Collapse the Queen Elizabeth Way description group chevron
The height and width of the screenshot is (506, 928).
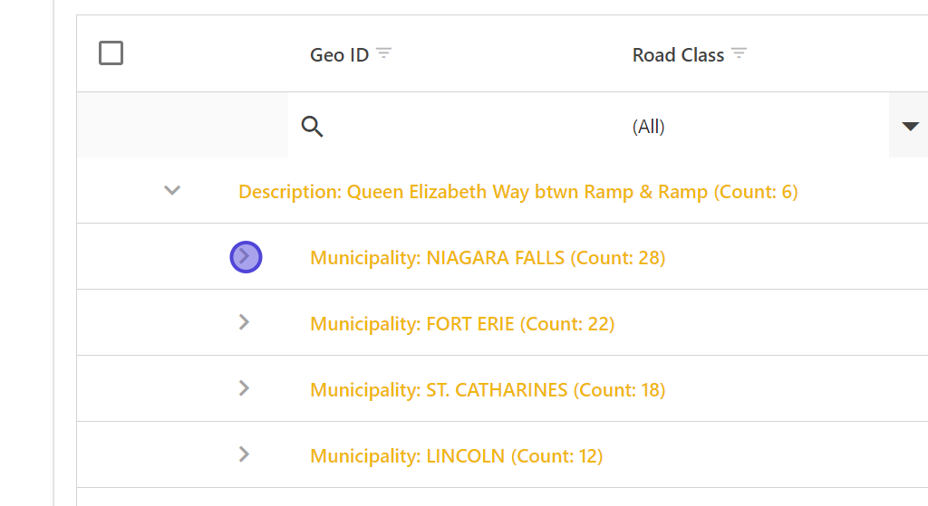click(172, 191)
